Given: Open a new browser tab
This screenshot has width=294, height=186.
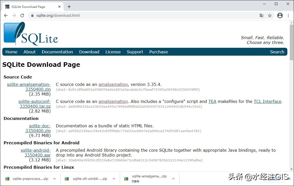Looking at the screenshot, I should point(69,7).
